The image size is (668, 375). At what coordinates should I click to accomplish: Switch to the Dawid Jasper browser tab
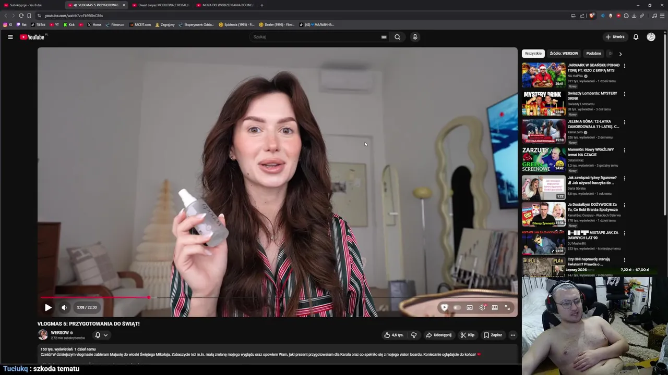pos(160,5)
